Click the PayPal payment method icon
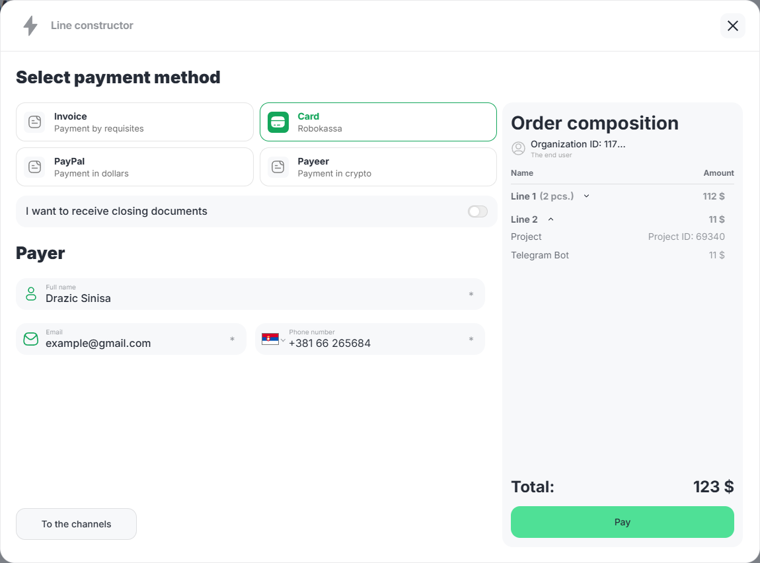Image resolution: width=760 pixels, height=563 pixels. coord(34,167)
